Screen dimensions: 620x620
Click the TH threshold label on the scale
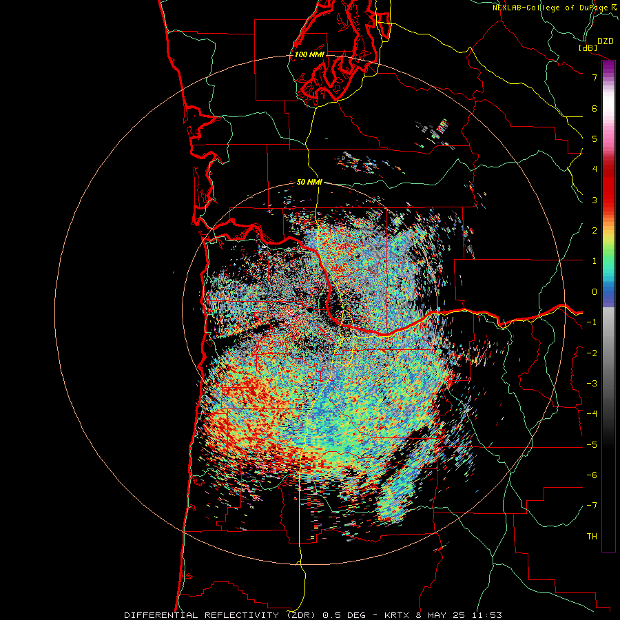point(592,537)
